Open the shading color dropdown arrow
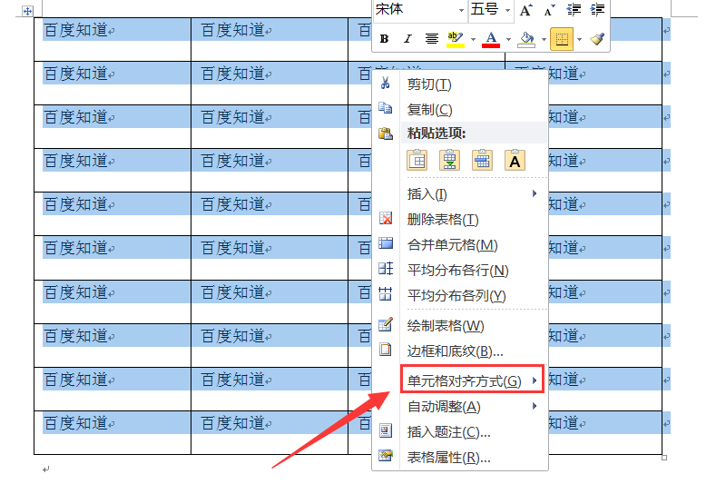This screenshot has height=484, width=726. pyautogui.click(x=544, y=39)
